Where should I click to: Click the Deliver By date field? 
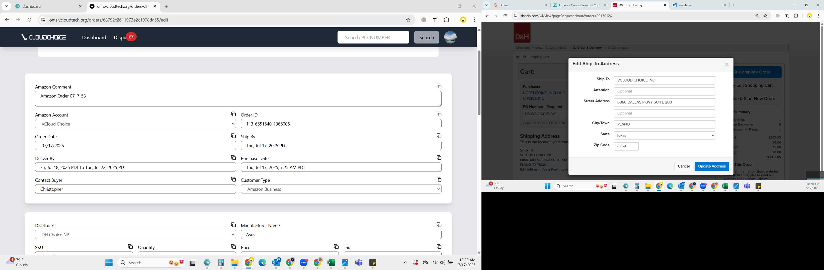[x=135, y=167]
